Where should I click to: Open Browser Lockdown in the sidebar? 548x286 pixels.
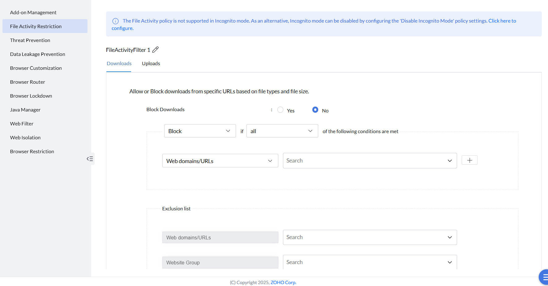[x=31, y=96]
